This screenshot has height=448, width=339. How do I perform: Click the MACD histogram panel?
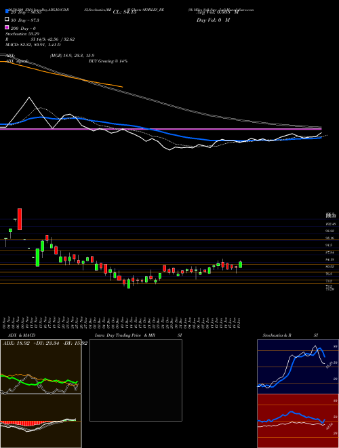click(x=41, y=421)
